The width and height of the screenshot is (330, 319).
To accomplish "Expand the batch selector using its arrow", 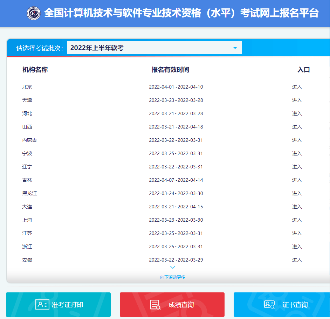I will tap(235, 48).
